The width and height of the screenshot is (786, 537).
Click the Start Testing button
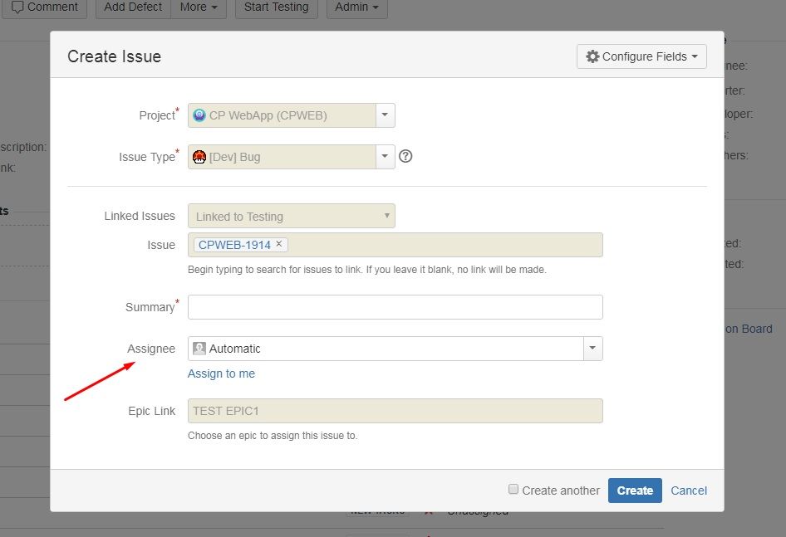(276, 7)
